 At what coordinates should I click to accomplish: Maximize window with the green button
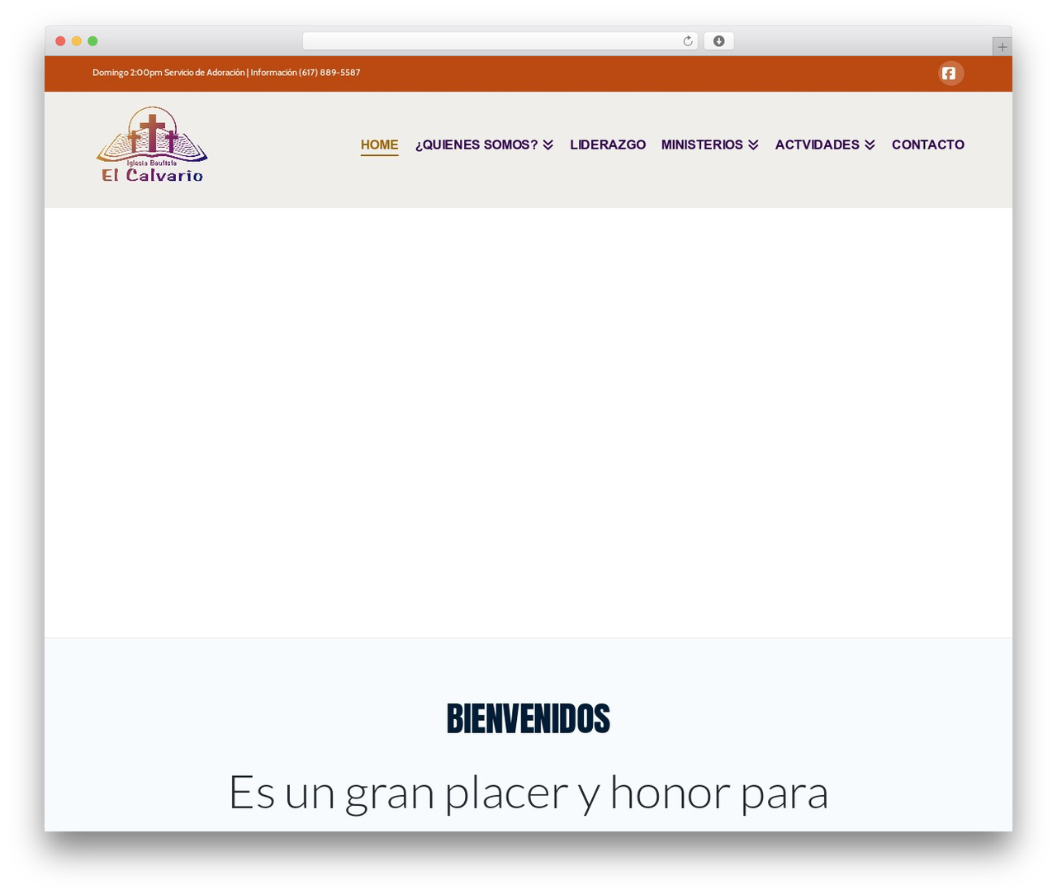[x=92, y=41]
